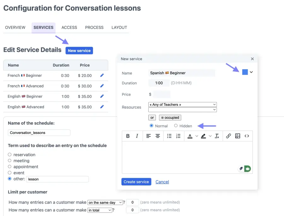
Task: Cancel the new service dialog link
Action: click(x=162, y=182)
